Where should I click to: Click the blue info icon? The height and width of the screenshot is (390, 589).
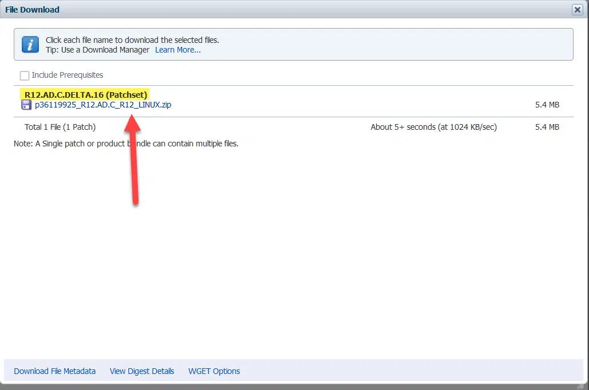click(30, 45)
